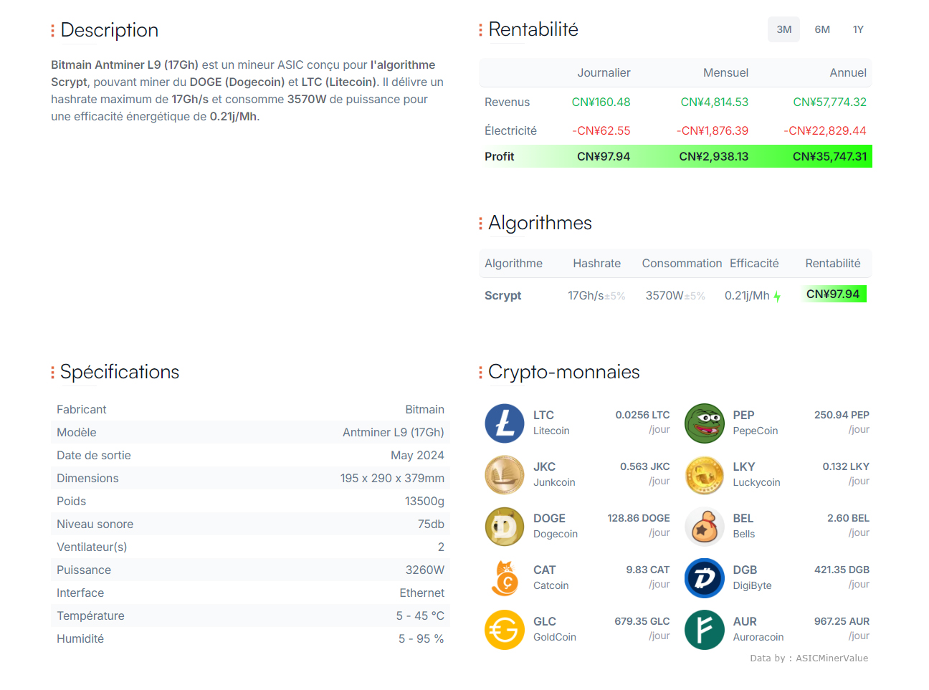Select the 128.86 DOGE daily yield

click(639, 518)
